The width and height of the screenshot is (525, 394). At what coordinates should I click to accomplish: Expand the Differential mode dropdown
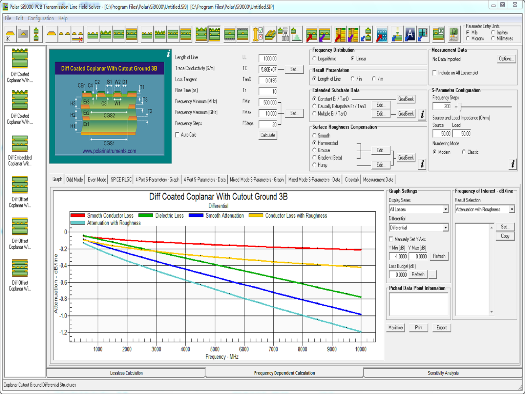pyautogui.click(x=445, y=228)
